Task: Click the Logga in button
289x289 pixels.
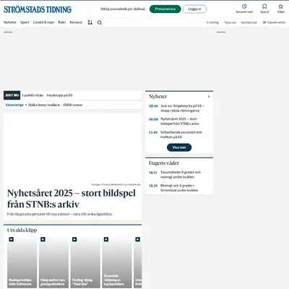Action: (x=194, y=9)
